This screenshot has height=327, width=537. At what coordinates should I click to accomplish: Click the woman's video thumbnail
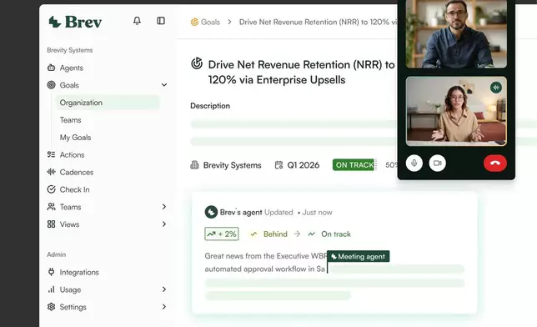(456, 112)
